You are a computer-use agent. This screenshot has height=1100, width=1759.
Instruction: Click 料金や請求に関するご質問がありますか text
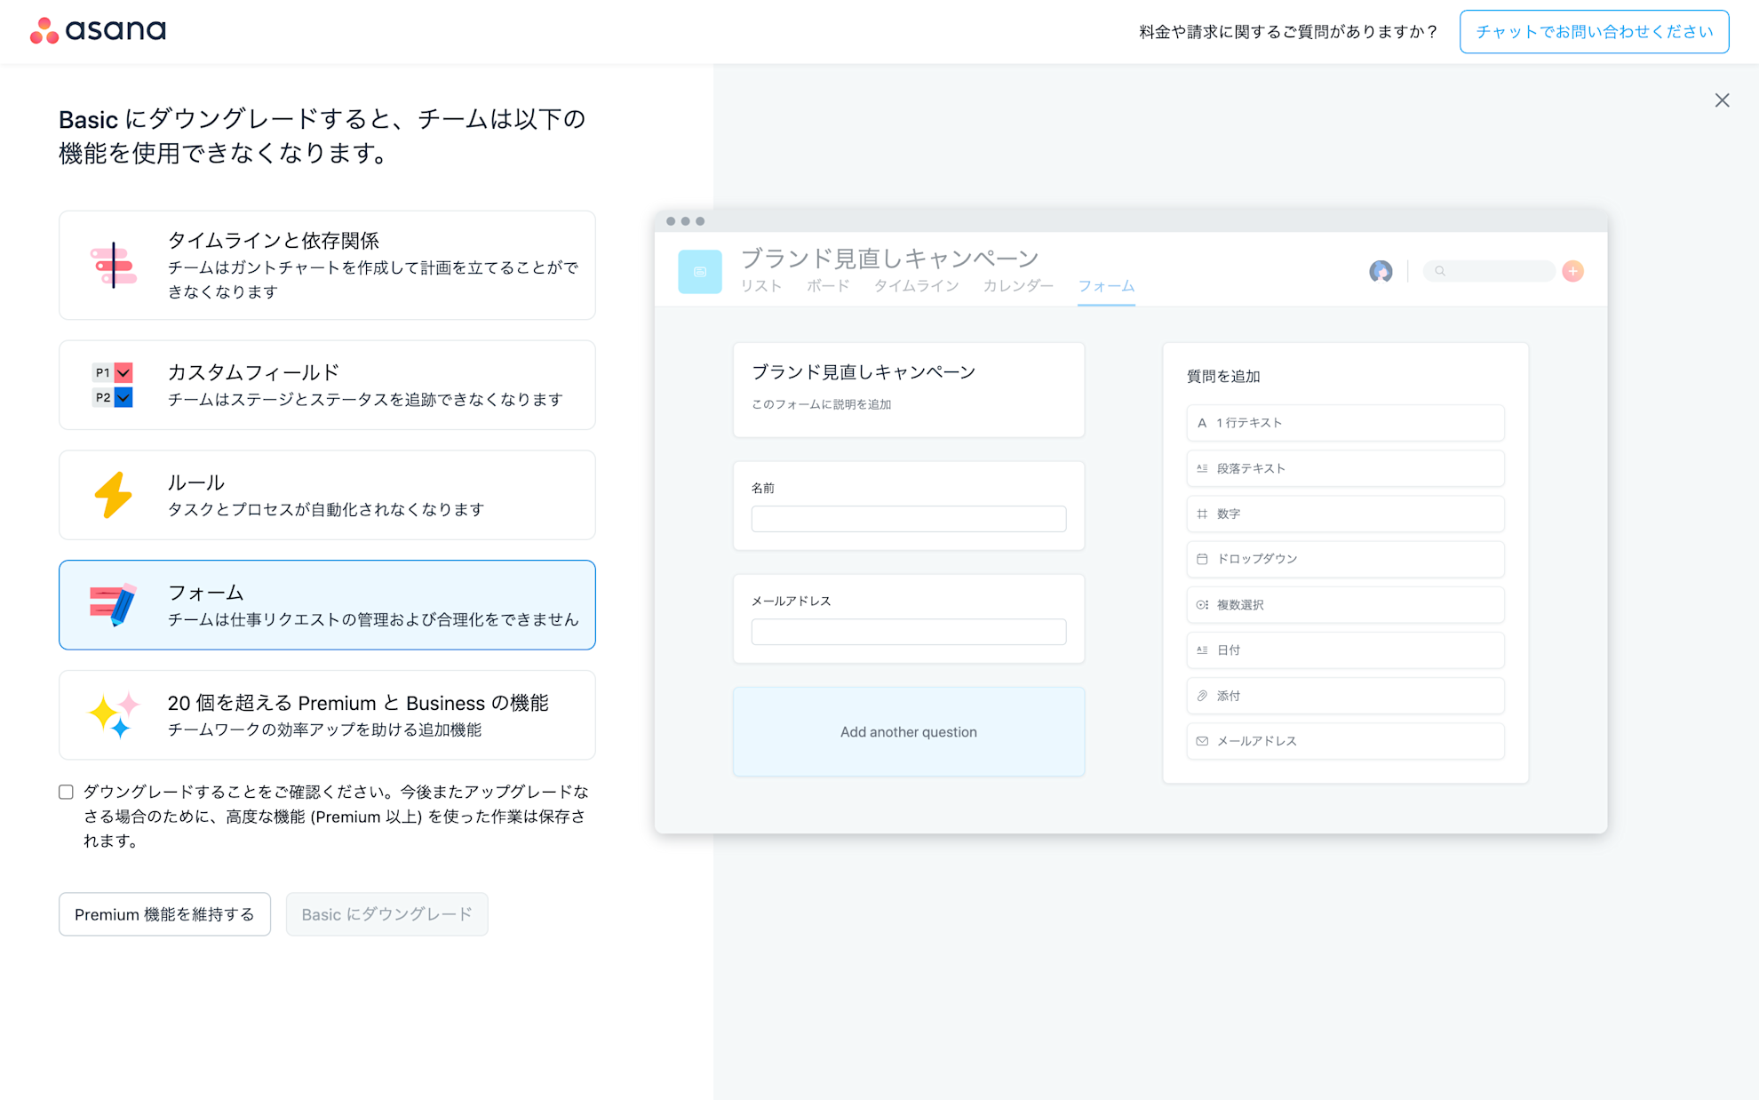[x=1288, y=32]
